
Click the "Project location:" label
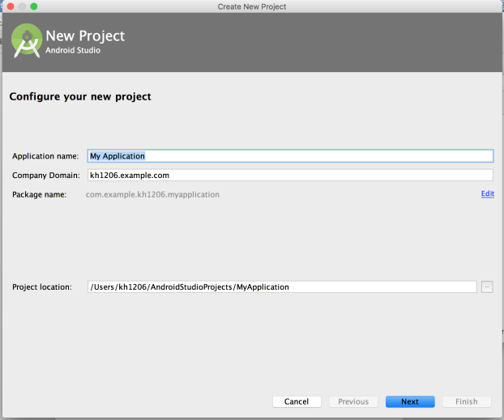[42, 286]
